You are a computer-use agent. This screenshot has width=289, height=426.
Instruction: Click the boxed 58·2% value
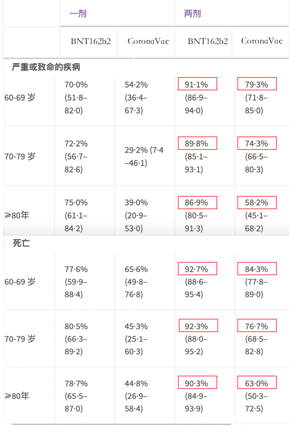(257, 203)
